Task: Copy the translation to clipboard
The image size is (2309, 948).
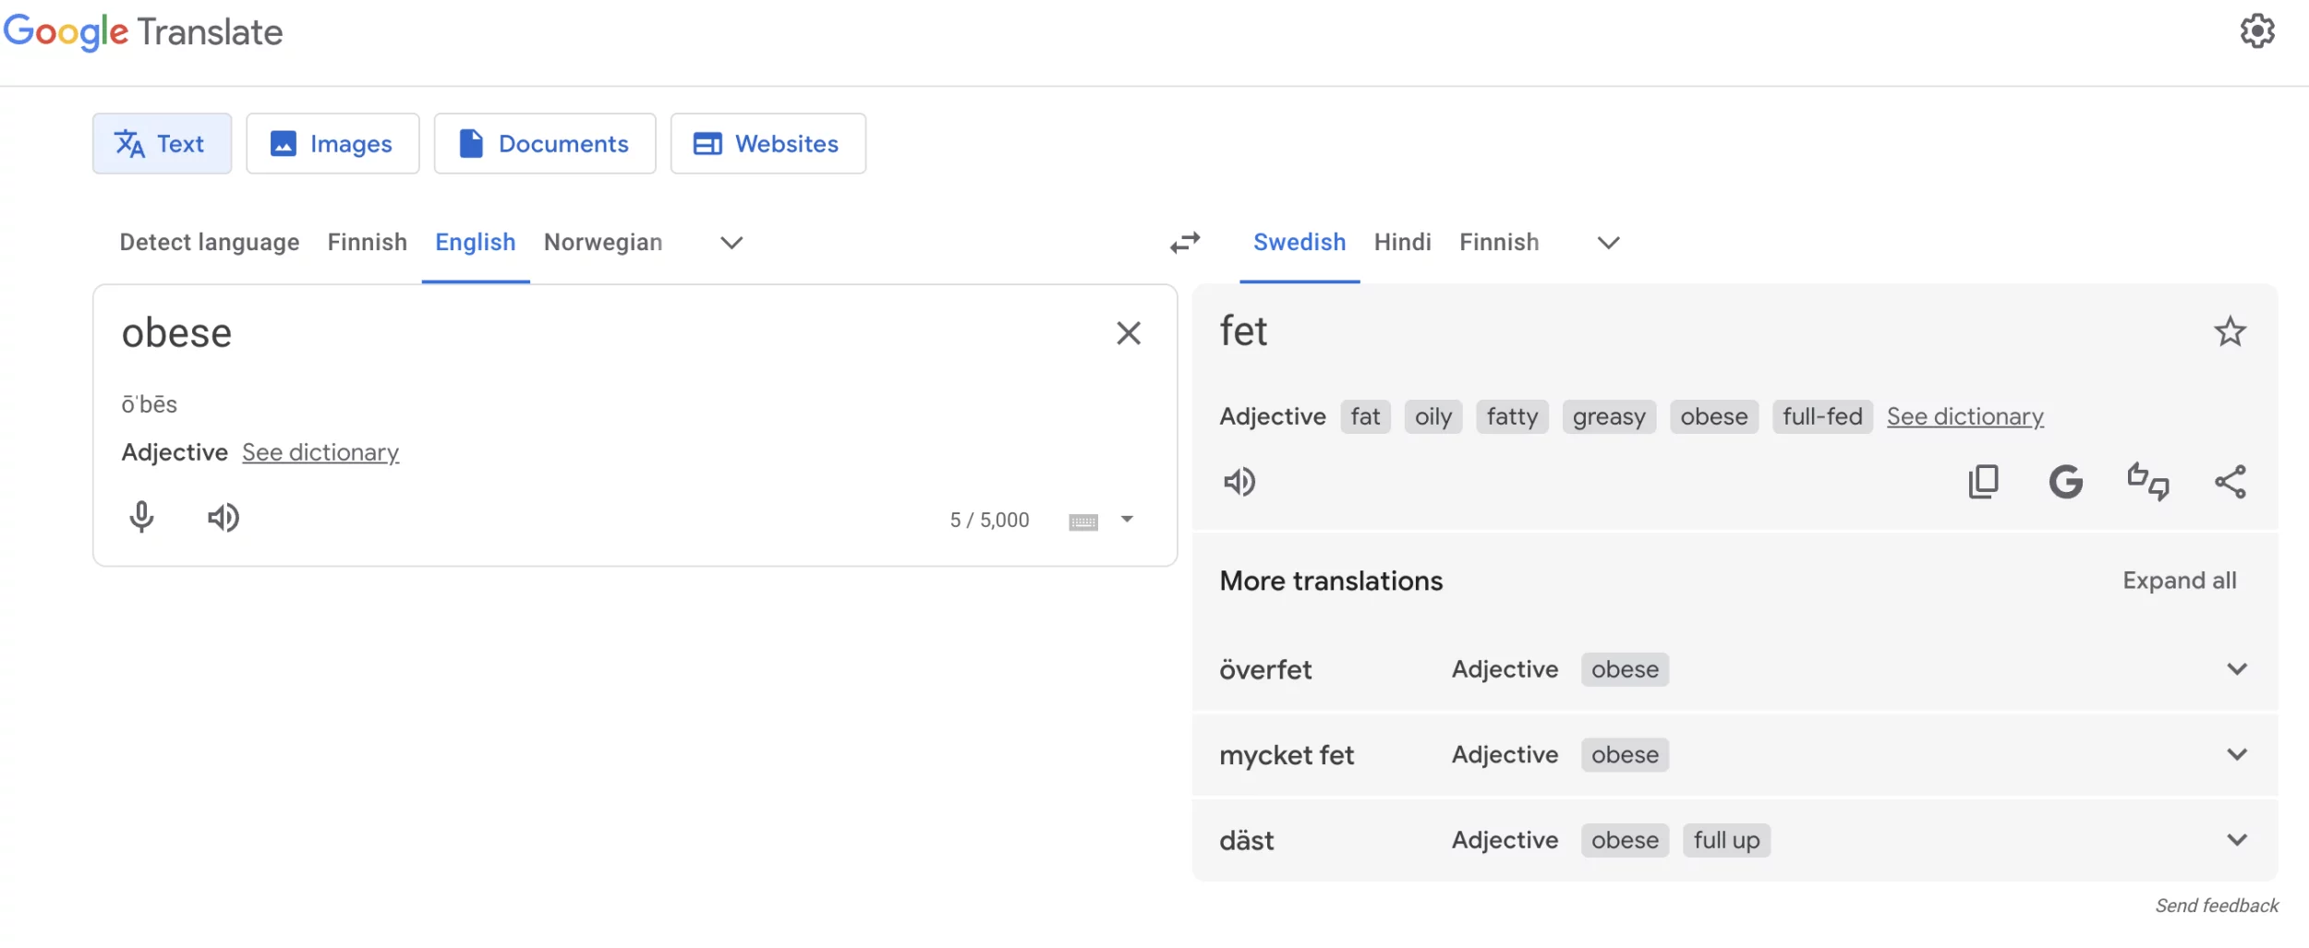Action: tap(1983, 482)
